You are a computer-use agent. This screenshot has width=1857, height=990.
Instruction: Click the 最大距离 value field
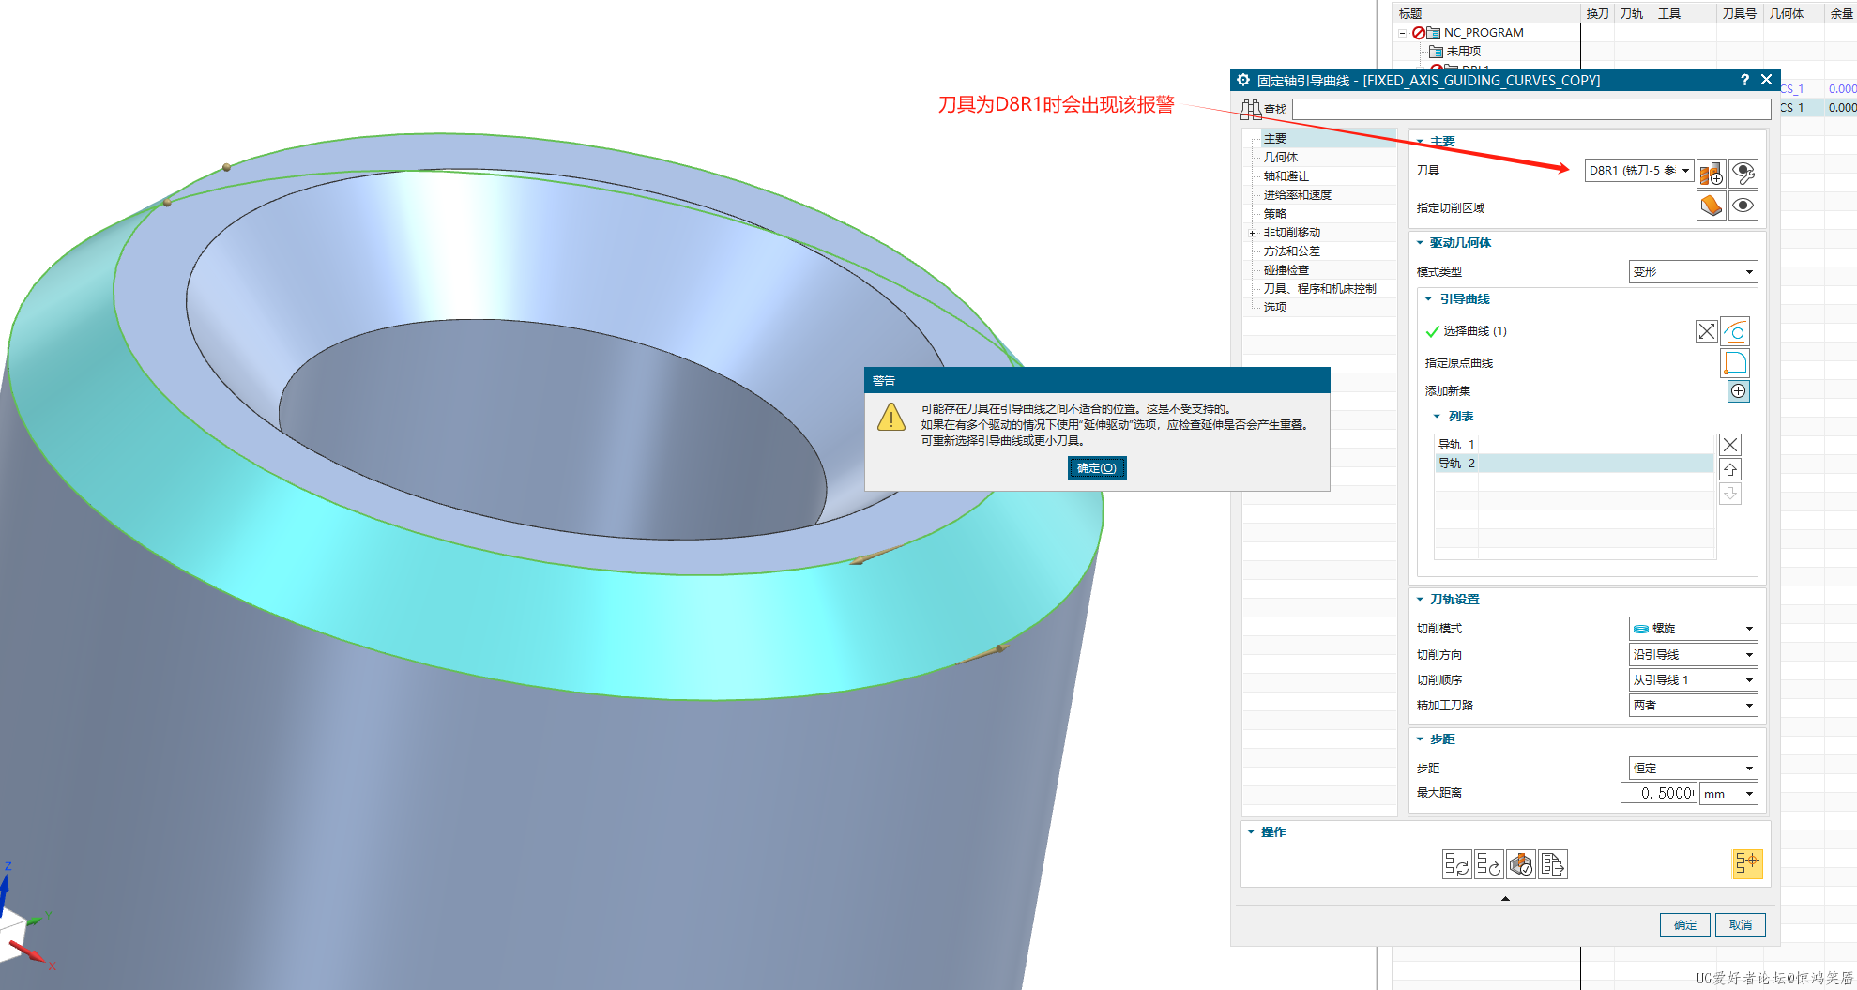pyautogui.click(x=1658, y=794)
